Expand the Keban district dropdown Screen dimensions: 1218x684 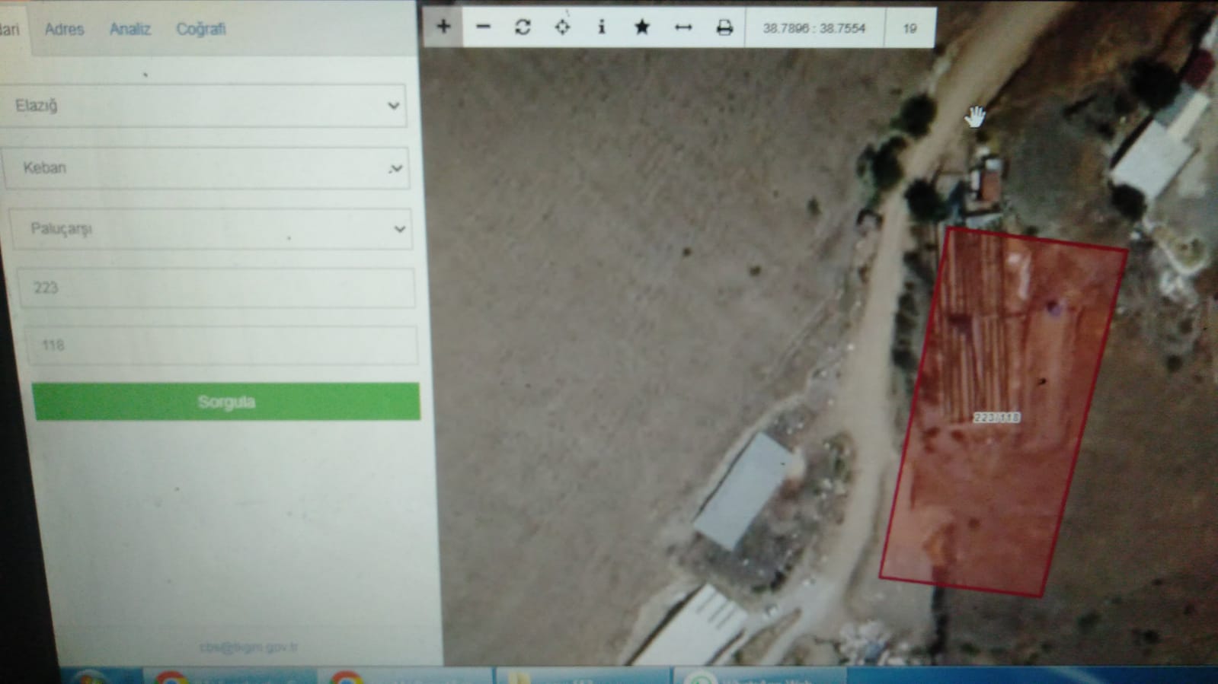click(206, 168)
